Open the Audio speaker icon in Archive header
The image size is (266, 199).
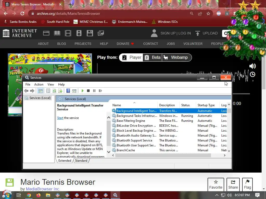coord(79,33)
